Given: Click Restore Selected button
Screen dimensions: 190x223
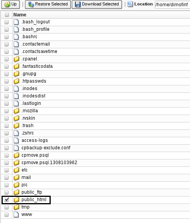Looking at the screenshot, I should pyautogui.click(x=48, y=4).
